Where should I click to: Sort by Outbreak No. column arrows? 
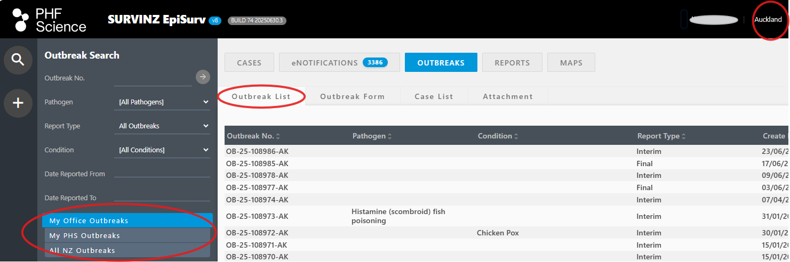(x=278, y=136)
